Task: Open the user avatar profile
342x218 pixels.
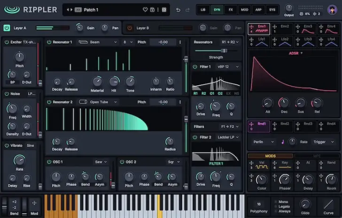Action: 332,9
